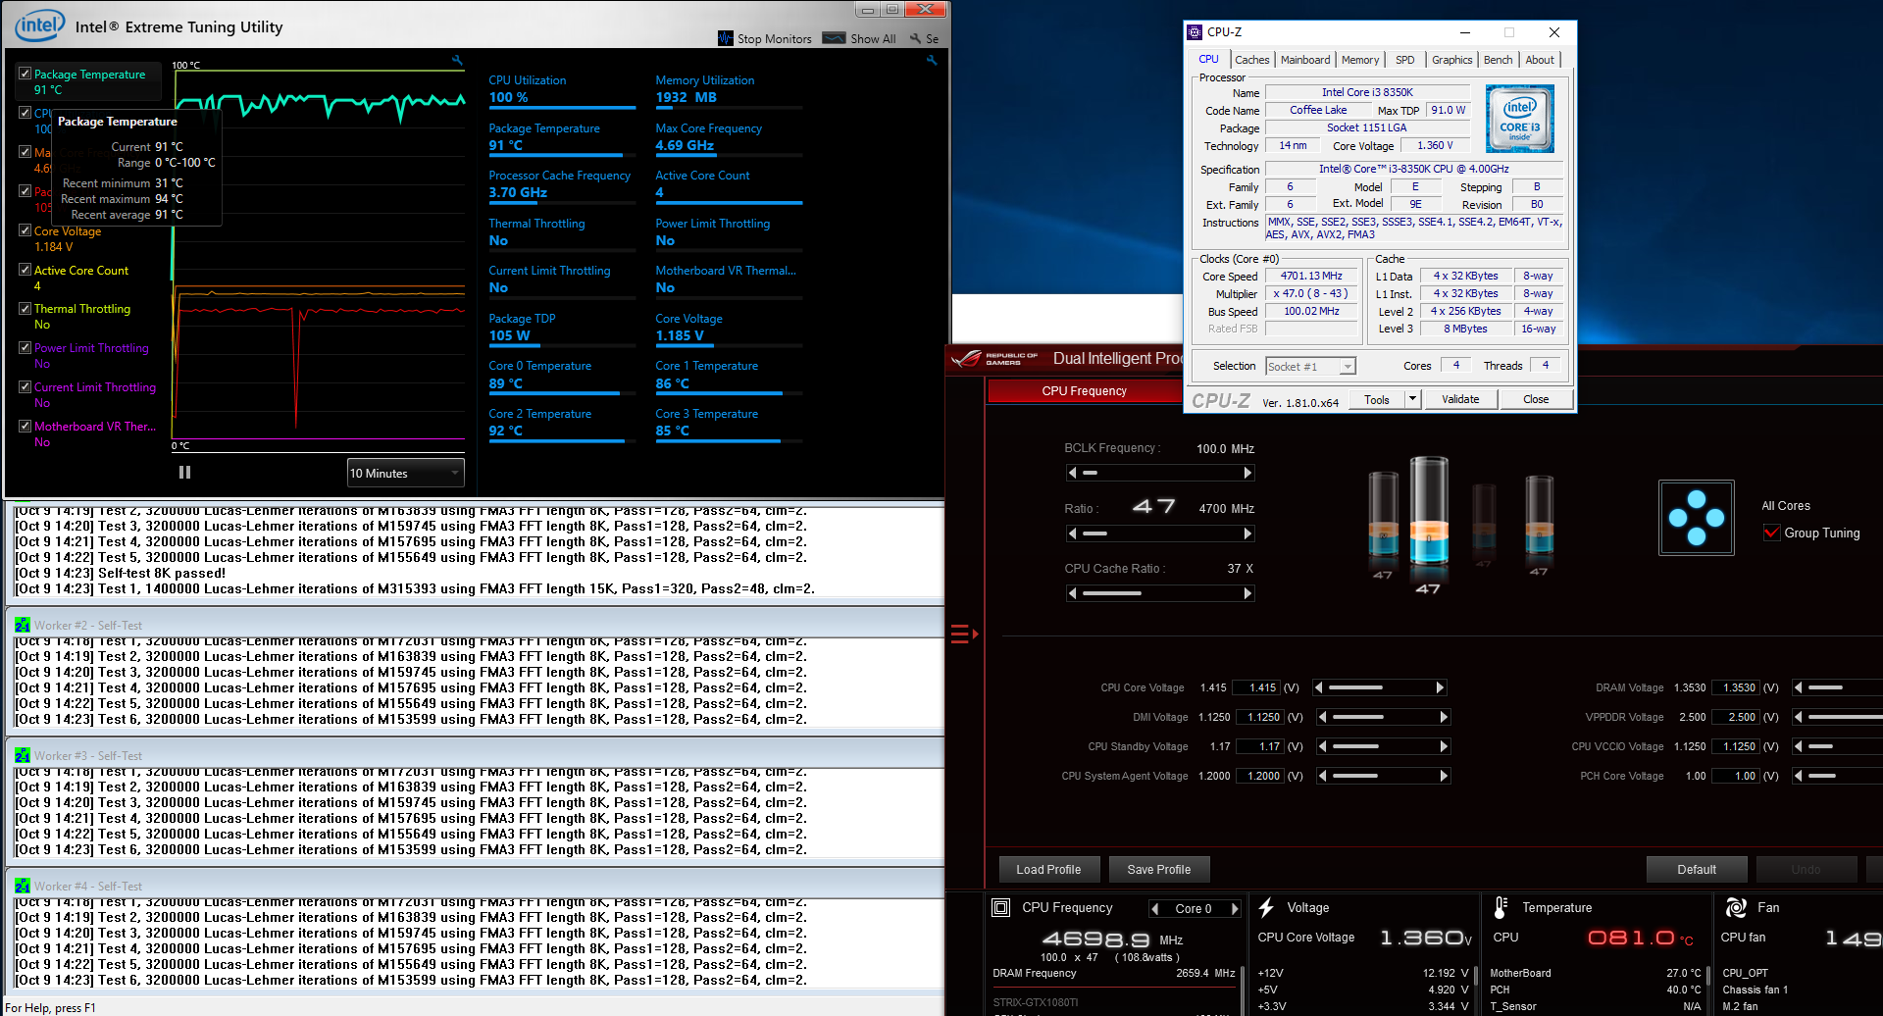The height and width of the screenshot is (1016, 1883).
Task: Click the Worker #2 Self-Test window icon
Action: (23, 625)
